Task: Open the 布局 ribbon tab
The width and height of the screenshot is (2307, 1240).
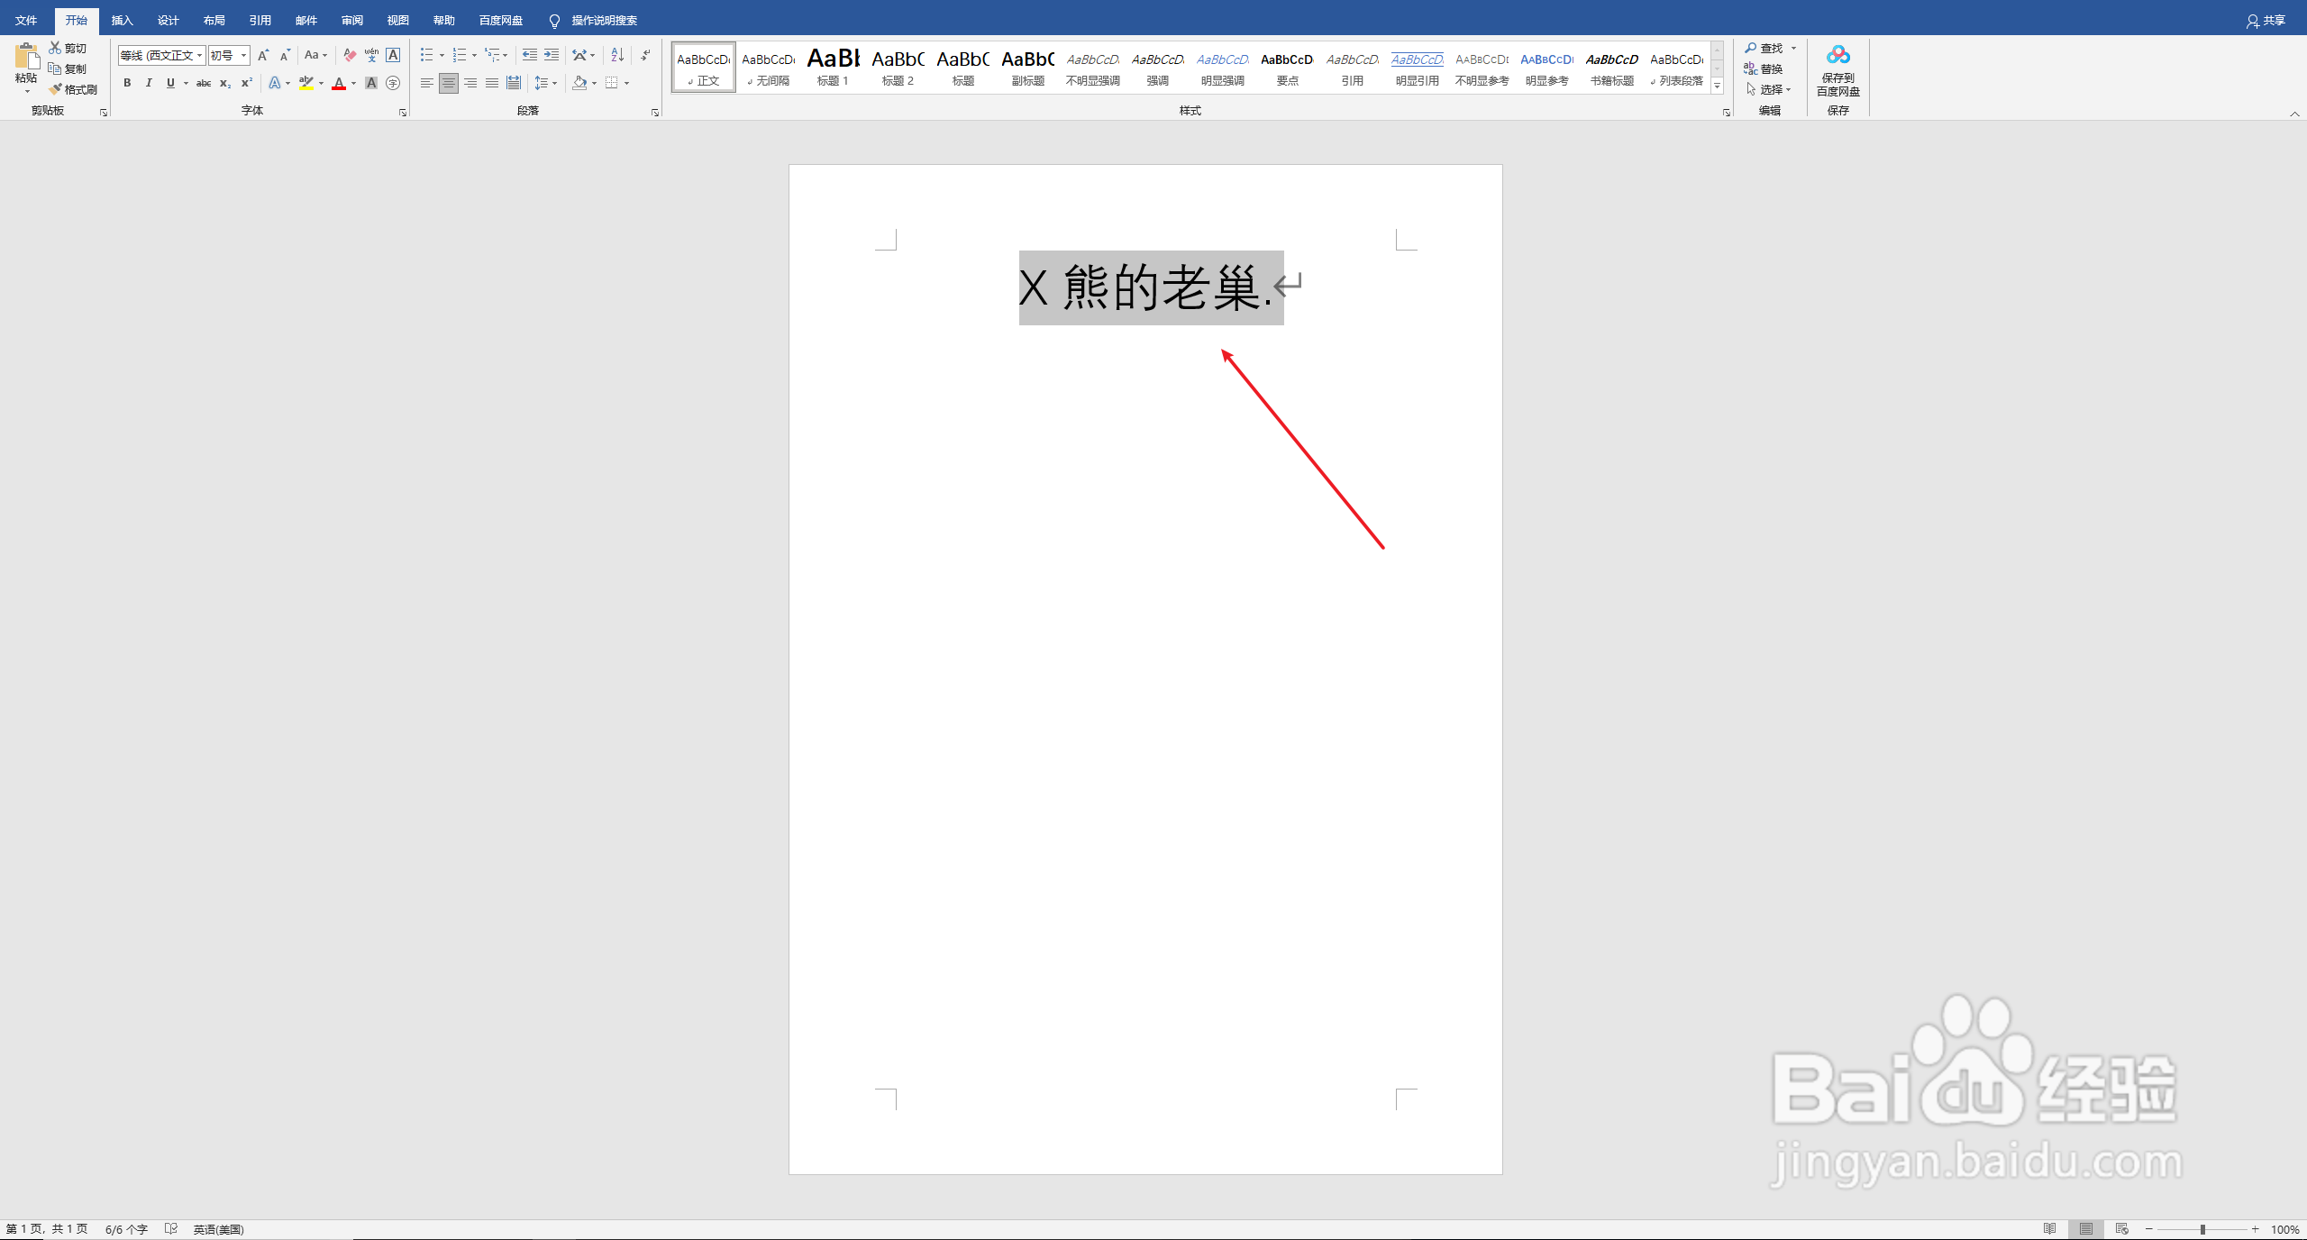Action: [214, 20]
